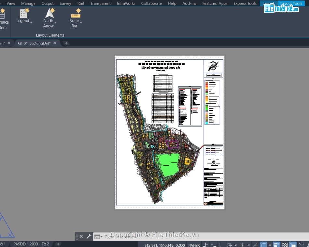Expand the Legend dropdown arrow
The height and width of the screenshot is (247, 309).
pyautogui.click(x=31, y=23)
